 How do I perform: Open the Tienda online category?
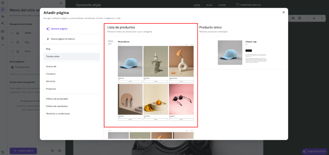click(53, 56)
